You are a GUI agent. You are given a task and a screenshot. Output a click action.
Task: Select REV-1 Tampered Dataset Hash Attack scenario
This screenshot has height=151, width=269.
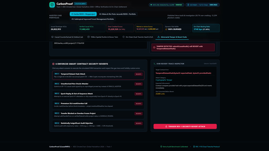click(98, 75)
